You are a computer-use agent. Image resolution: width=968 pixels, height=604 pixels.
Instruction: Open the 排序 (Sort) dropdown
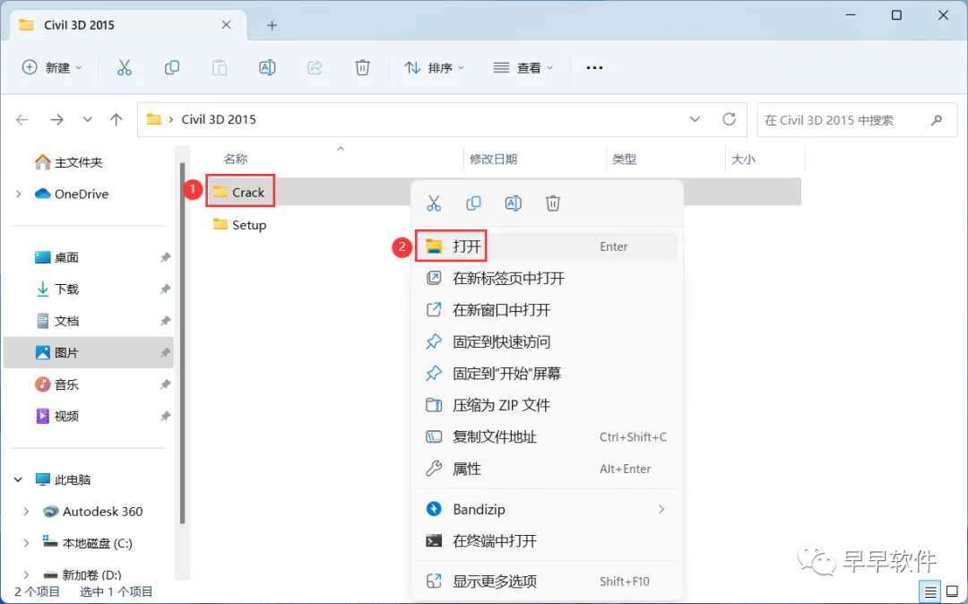434,67
